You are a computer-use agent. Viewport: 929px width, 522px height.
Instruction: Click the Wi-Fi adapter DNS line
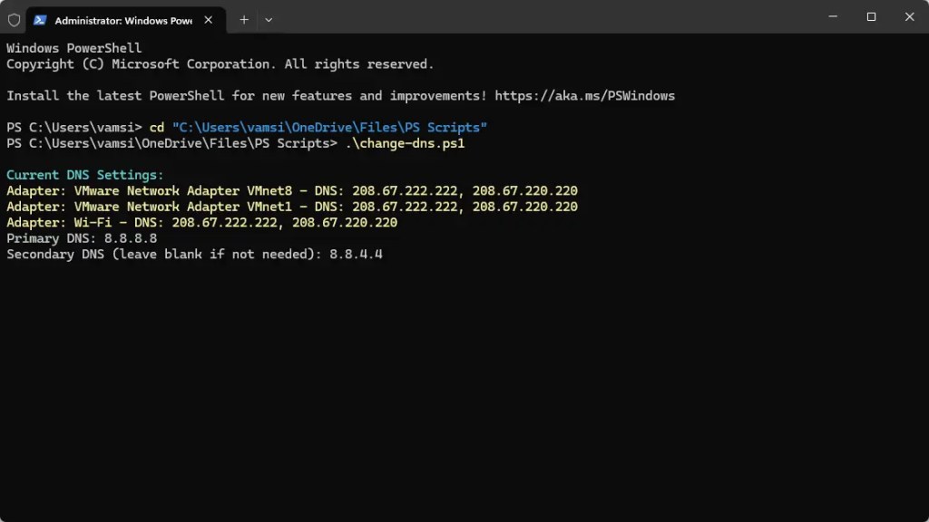(x=202, y=223)
